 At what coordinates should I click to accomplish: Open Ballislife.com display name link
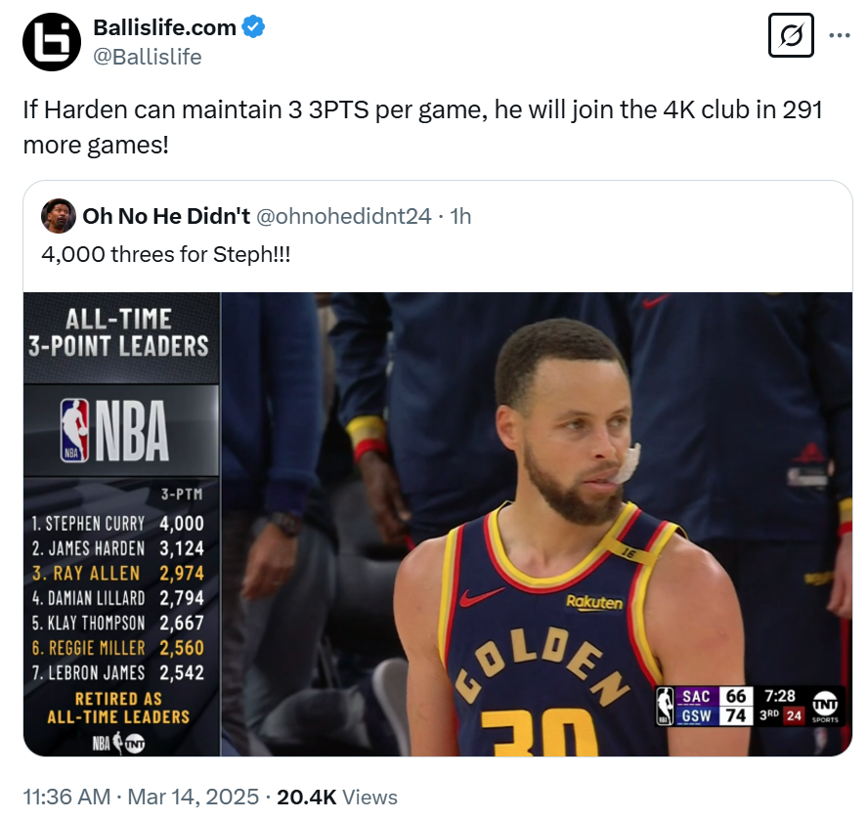(x=164, y=27)
